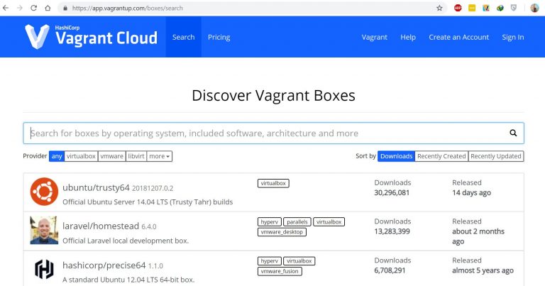The height and width of the screenshot is (286, 545).
Task: Open the ubuntu/trusty64 box link
Action: (96, 187)
